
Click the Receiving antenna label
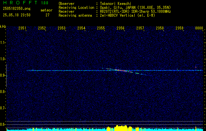point(75,15)
